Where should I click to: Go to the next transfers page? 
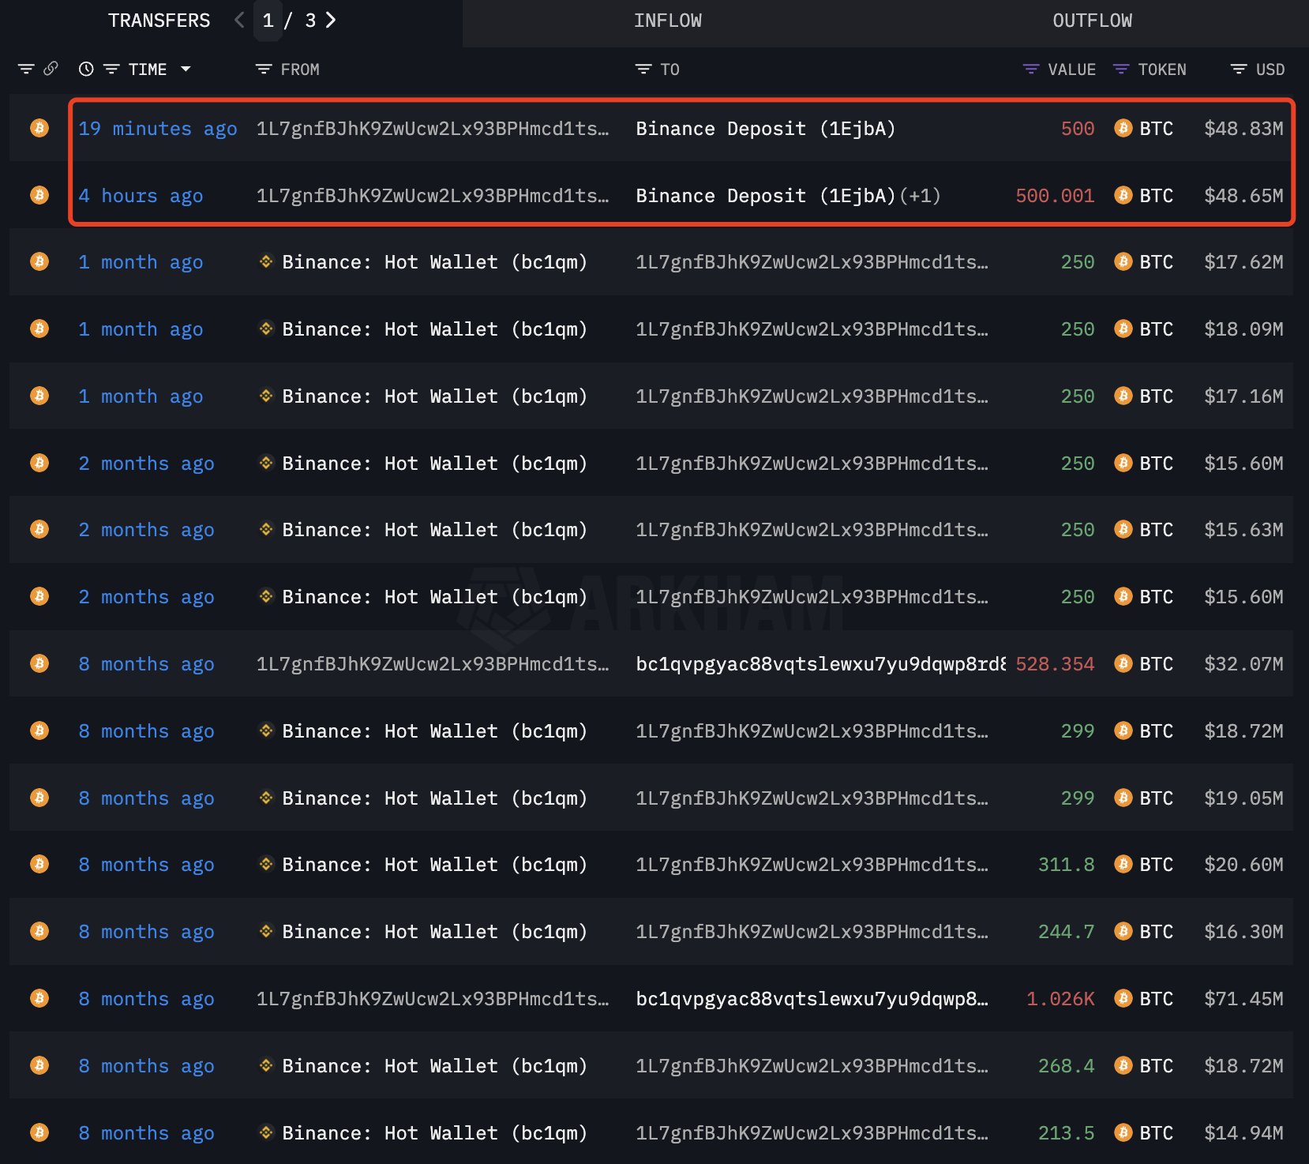331,21
